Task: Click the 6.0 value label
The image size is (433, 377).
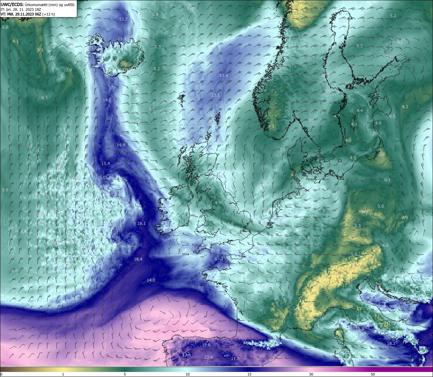Action: coord(5,27)
